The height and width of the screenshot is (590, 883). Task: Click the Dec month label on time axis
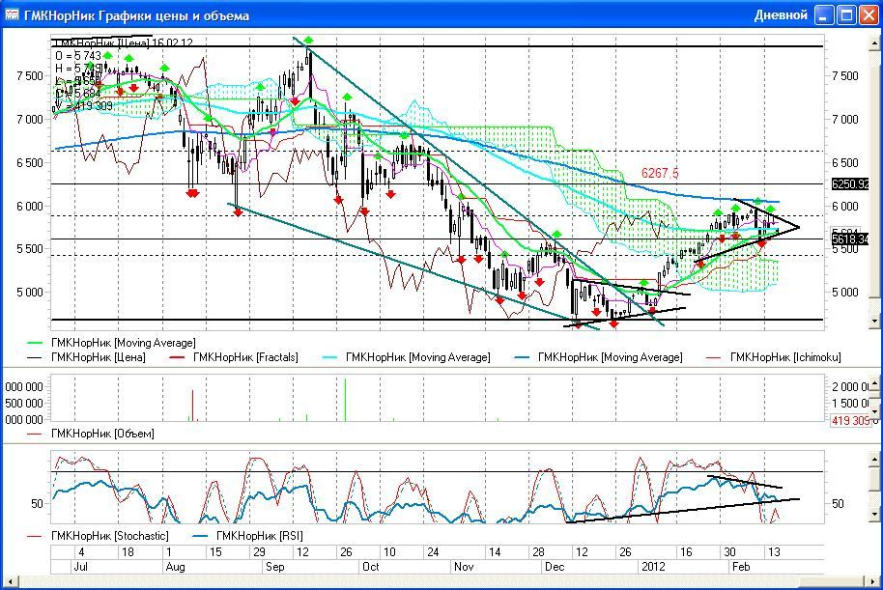(x=555, y=567)
